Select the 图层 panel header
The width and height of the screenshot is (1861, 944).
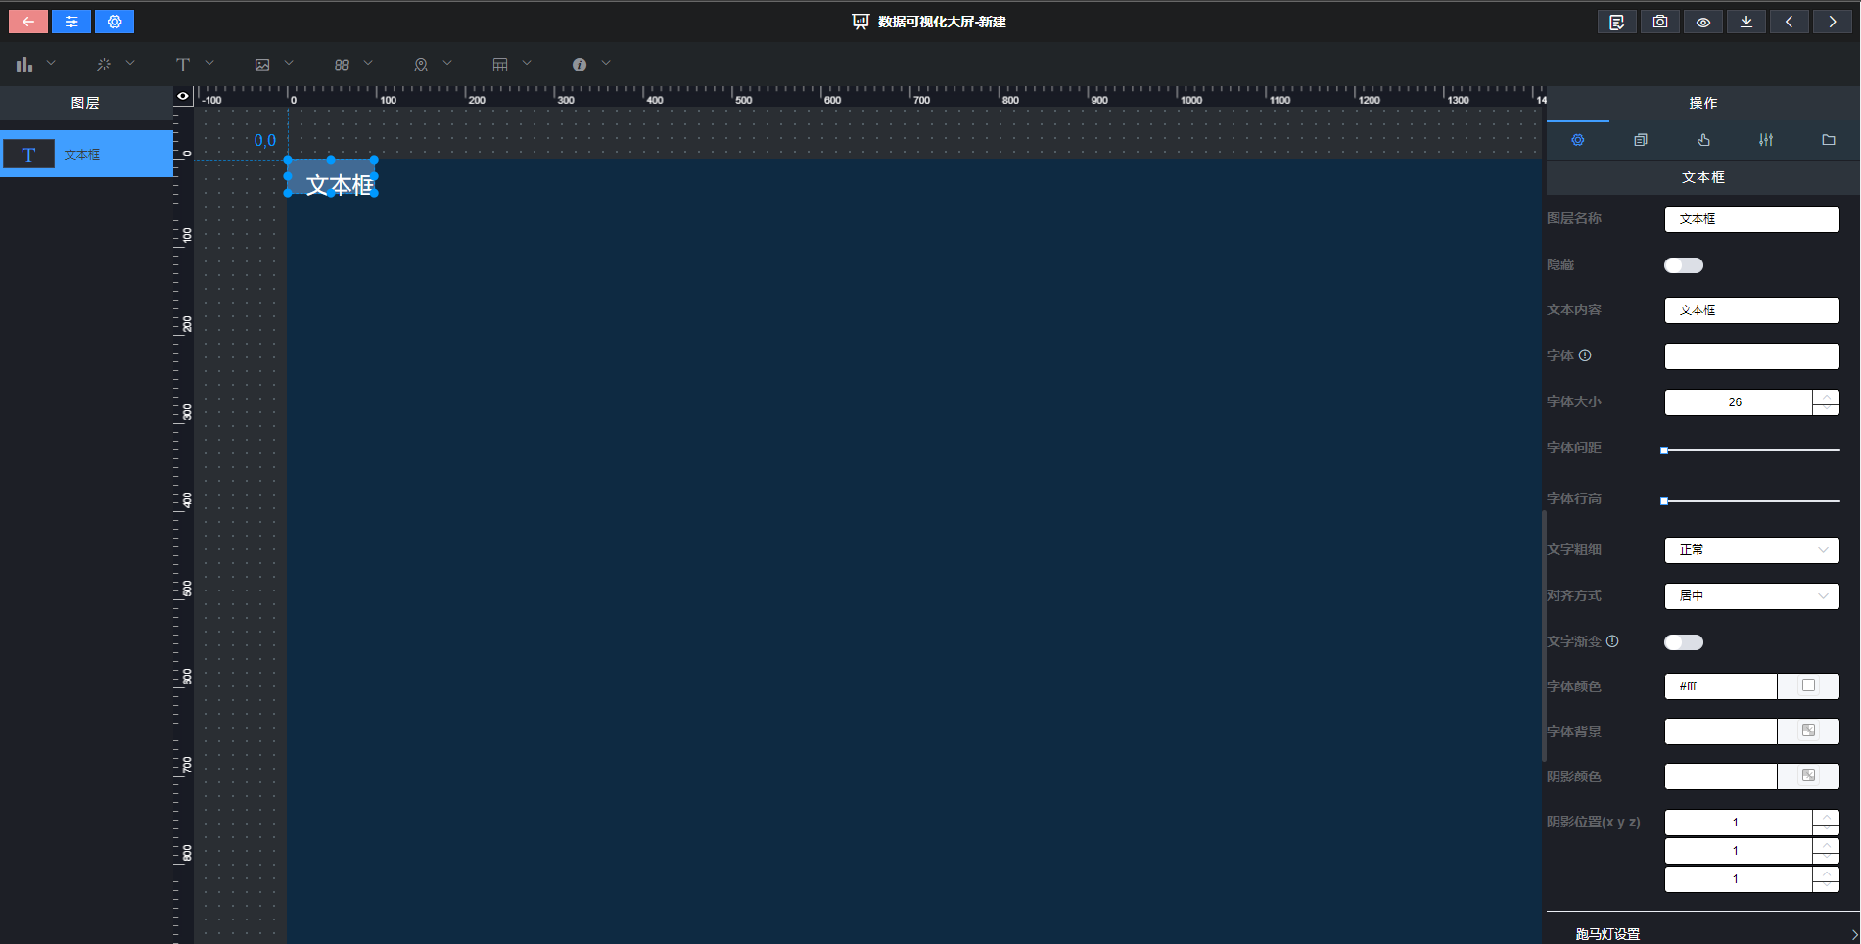point(86,103)
